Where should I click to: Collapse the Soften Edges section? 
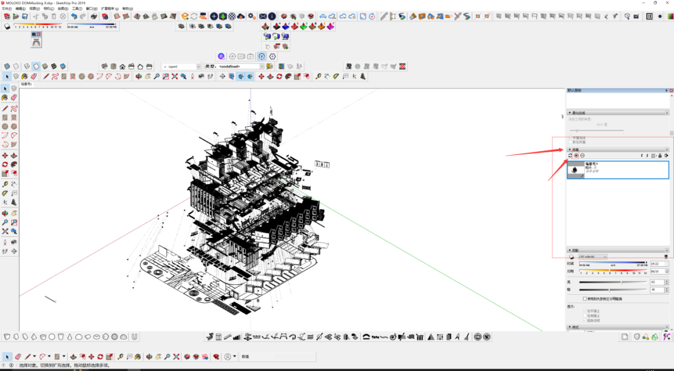pos(570,113)
